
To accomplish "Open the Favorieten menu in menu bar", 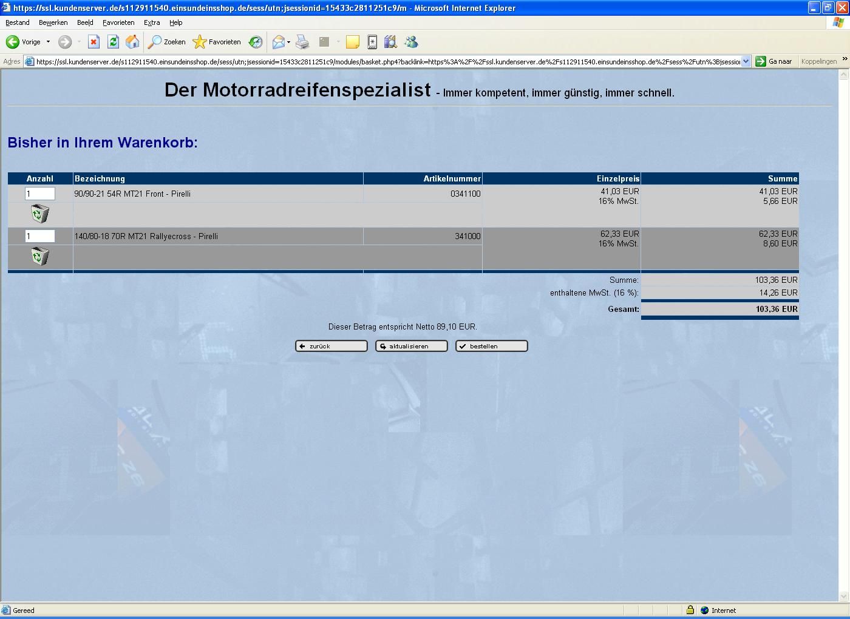I will tap(118, 22).
